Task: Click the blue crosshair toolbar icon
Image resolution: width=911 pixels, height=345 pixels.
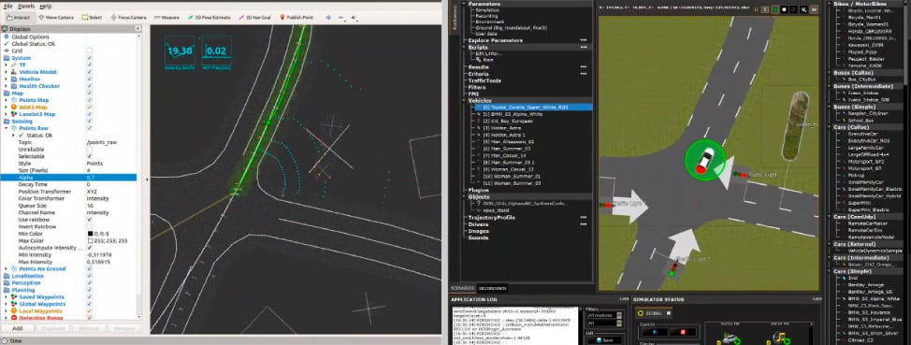Action: (329, 18)
